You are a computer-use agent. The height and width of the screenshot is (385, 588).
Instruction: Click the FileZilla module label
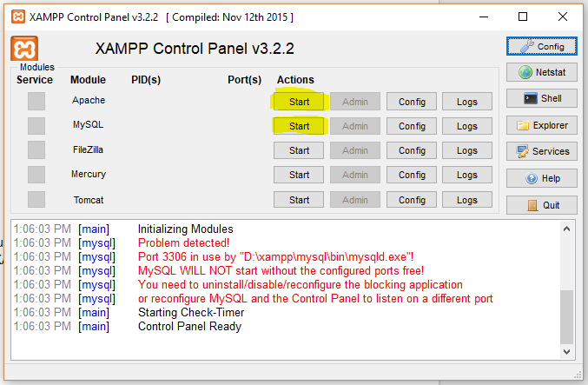pos(88,149)
